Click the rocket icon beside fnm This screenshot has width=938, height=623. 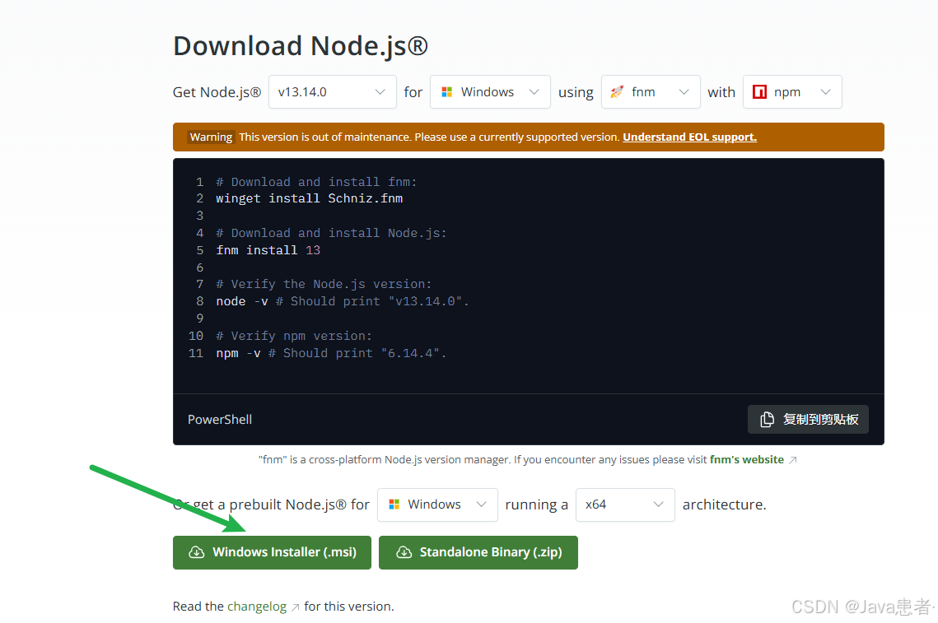click(x=617, y=92)
